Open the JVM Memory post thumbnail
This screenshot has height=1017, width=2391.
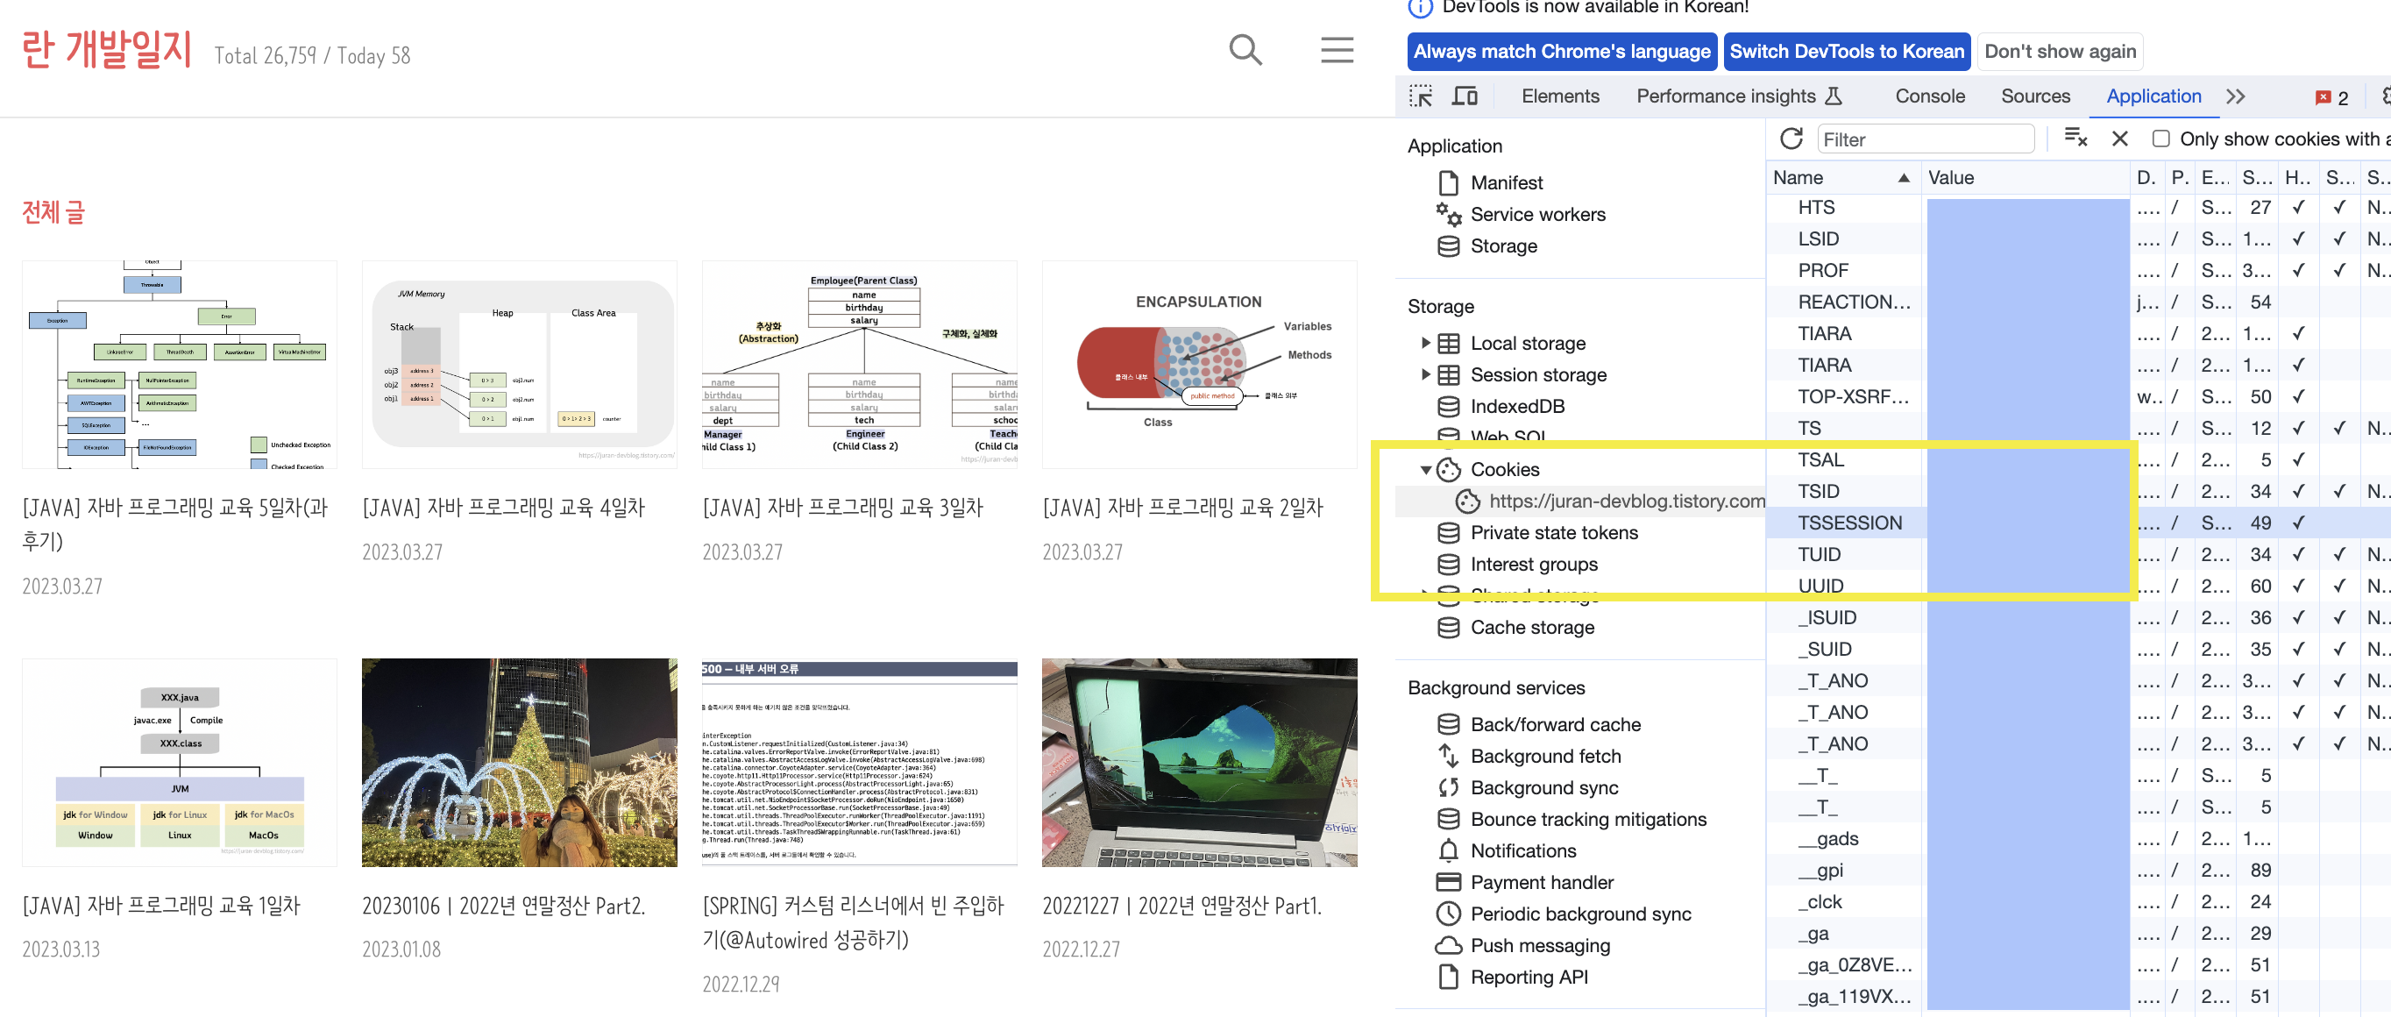tap(519, 365)
